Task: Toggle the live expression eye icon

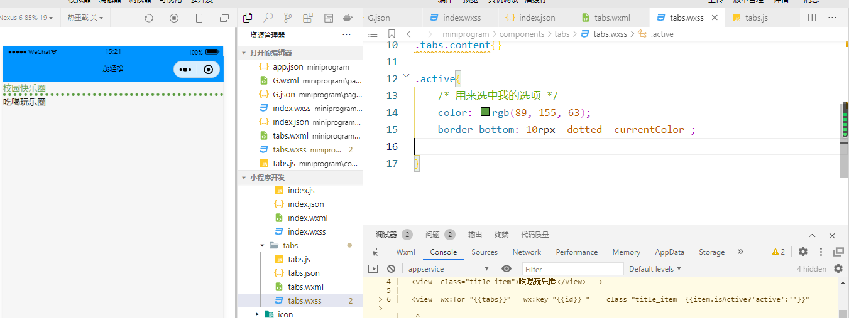Action: [x=507, y=268]
